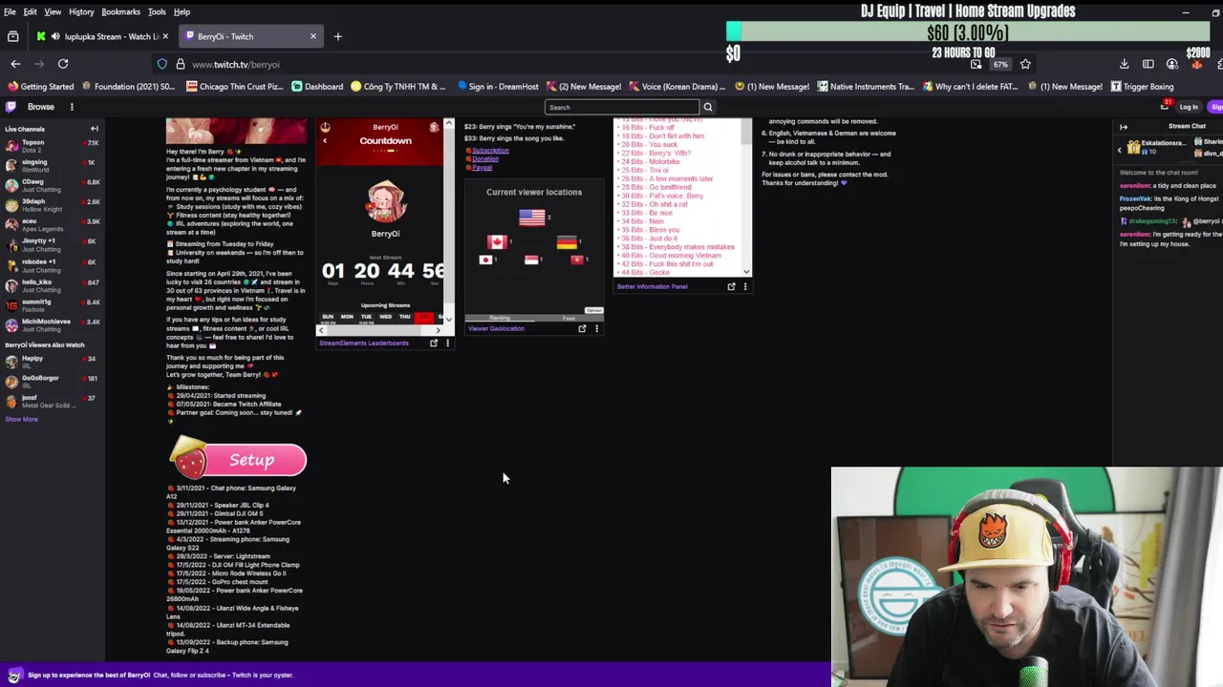
Task: Click the 67% page zoom indicator
Action: coord(1000,64)
